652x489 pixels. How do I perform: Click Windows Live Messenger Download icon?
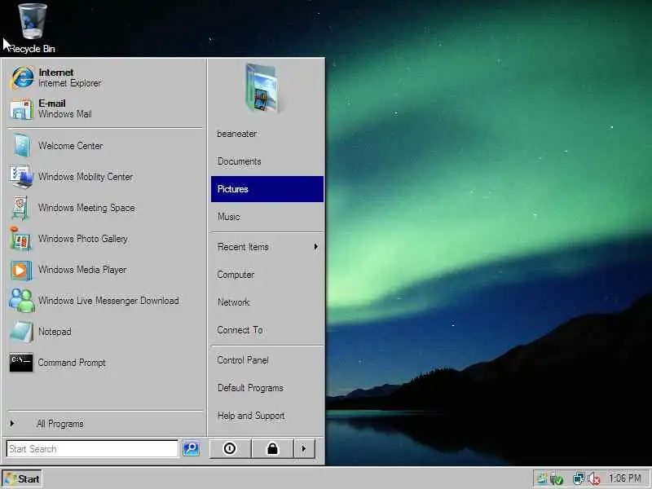[22, 301]
